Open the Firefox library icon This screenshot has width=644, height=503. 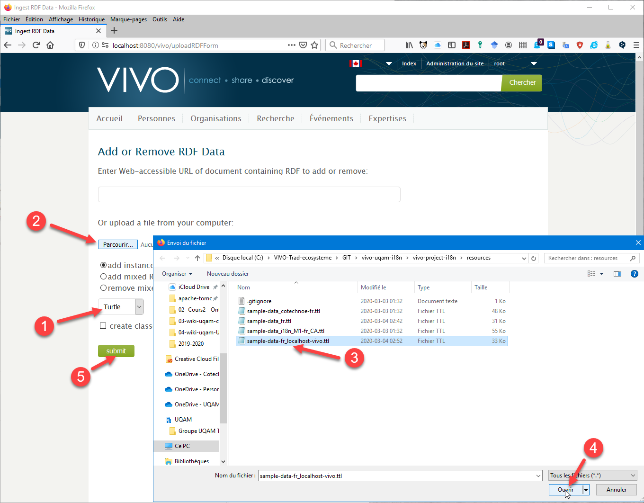point(409,45)
